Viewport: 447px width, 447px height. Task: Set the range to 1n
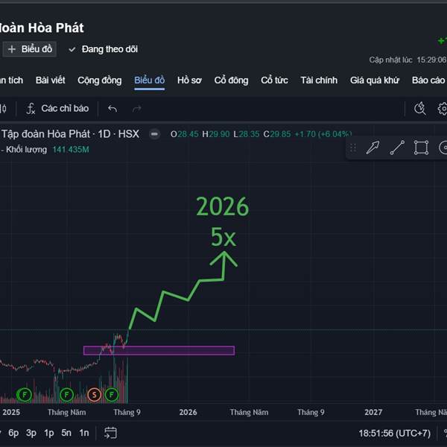(x=83, y=433)
